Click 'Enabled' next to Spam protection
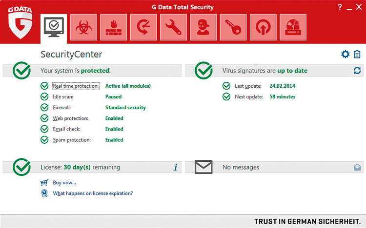The width and height of the screenshot is (366, 228). click(x=114, y=140)
